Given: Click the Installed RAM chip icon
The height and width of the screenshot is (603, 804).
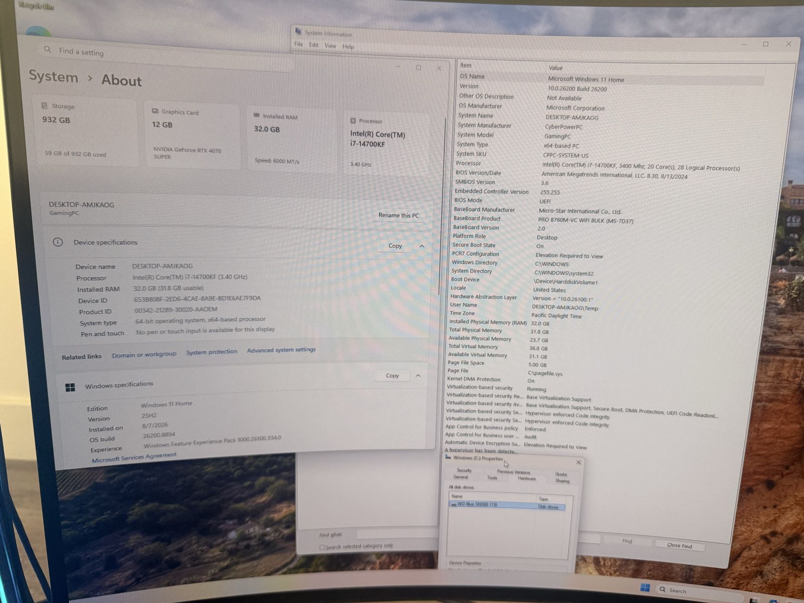Looking at the screenshot, I should tap(257, 116).
